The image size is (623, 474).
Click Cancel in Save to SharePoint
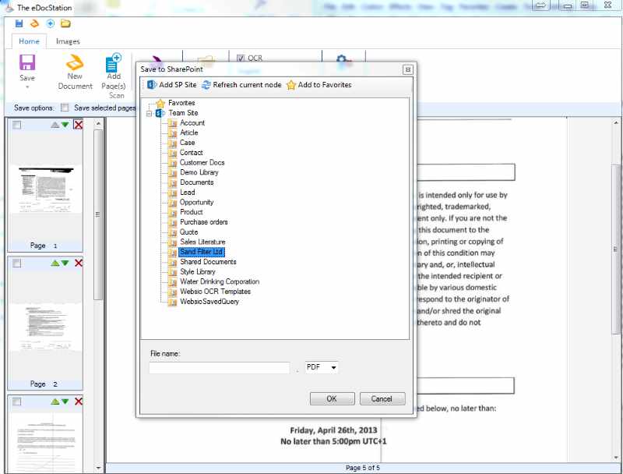[x=382, y=399]
